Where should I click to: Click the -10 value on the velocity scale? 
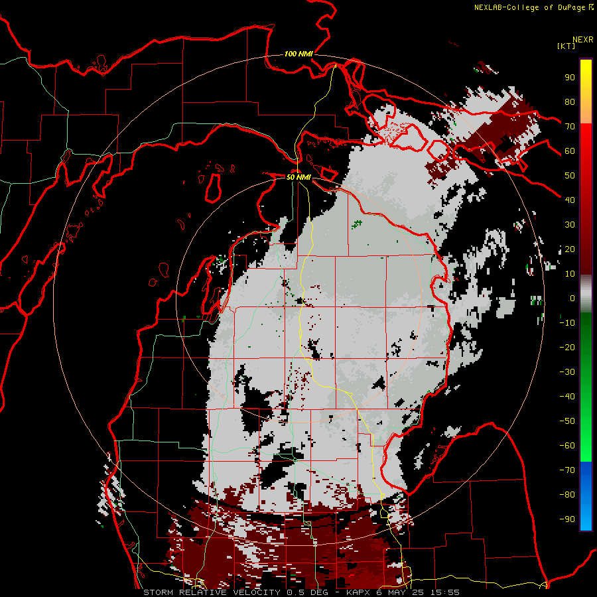[567, 323]
